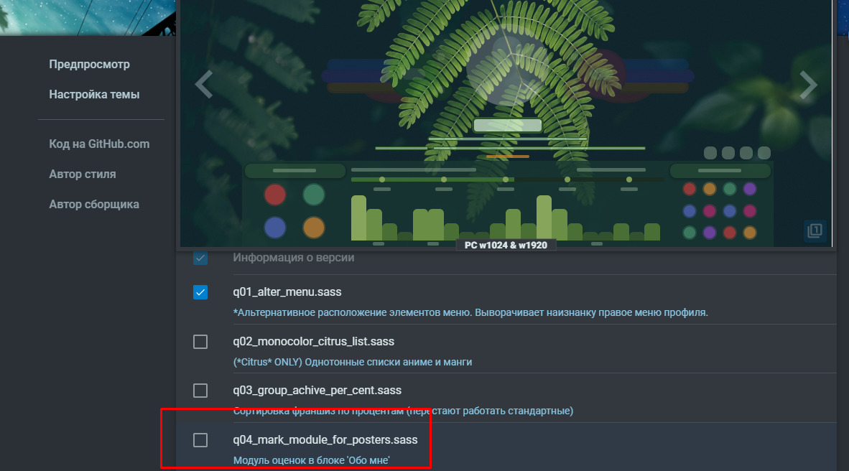
Task: Click the Автор стиля link
Action: [x=82, y=174]
